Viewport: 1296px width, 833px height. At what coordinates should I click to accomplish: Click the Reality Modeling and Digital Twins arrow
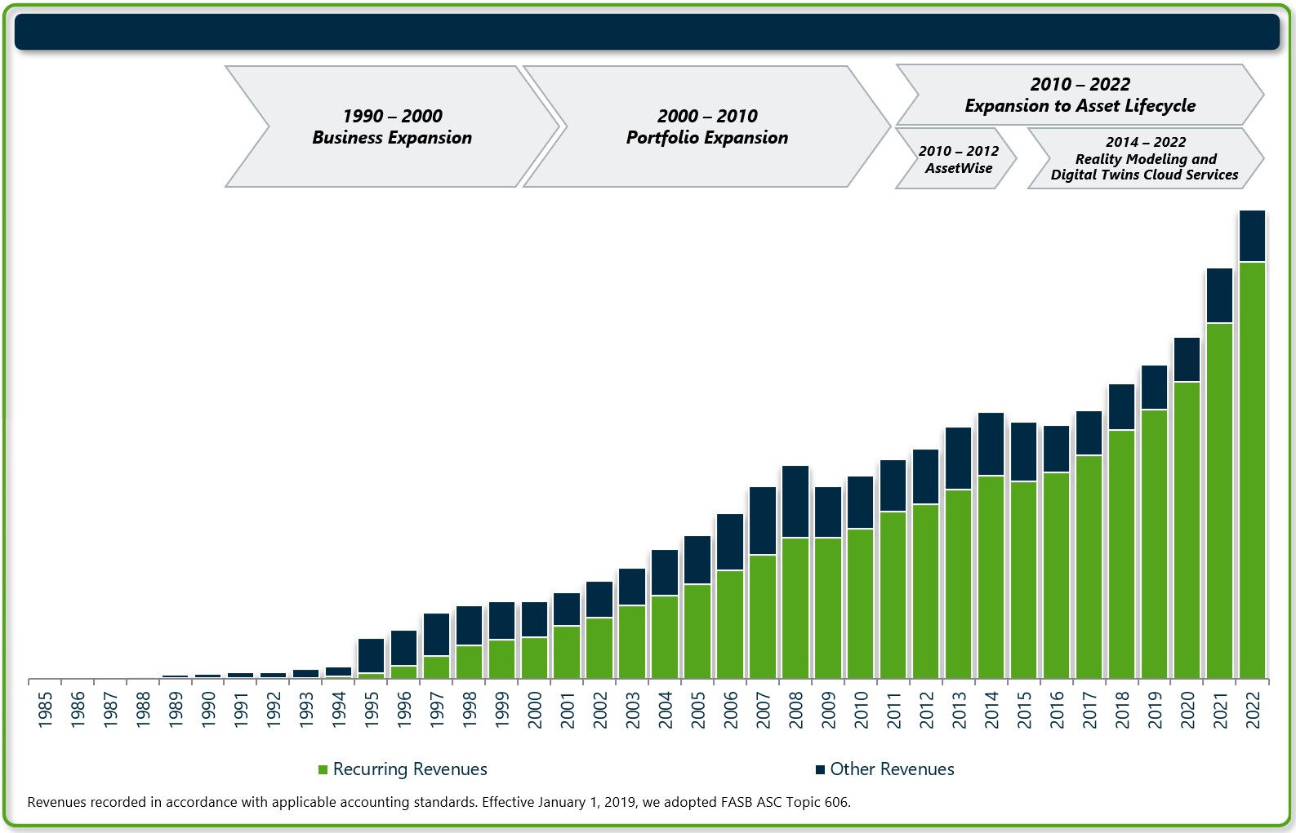1145,158
